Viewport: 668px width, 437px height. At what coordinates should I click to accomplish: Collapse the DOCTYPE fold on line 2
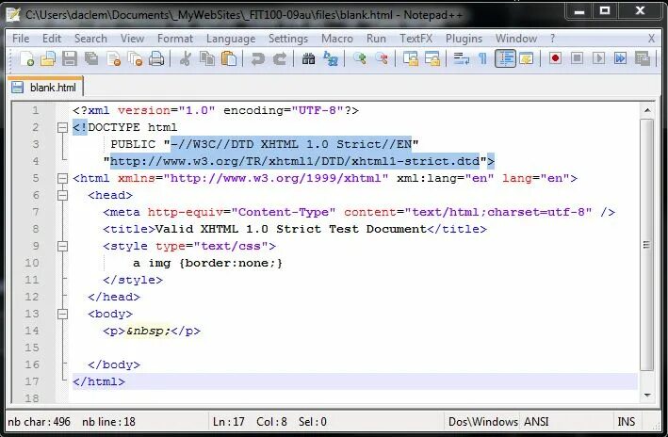(62, 127)
